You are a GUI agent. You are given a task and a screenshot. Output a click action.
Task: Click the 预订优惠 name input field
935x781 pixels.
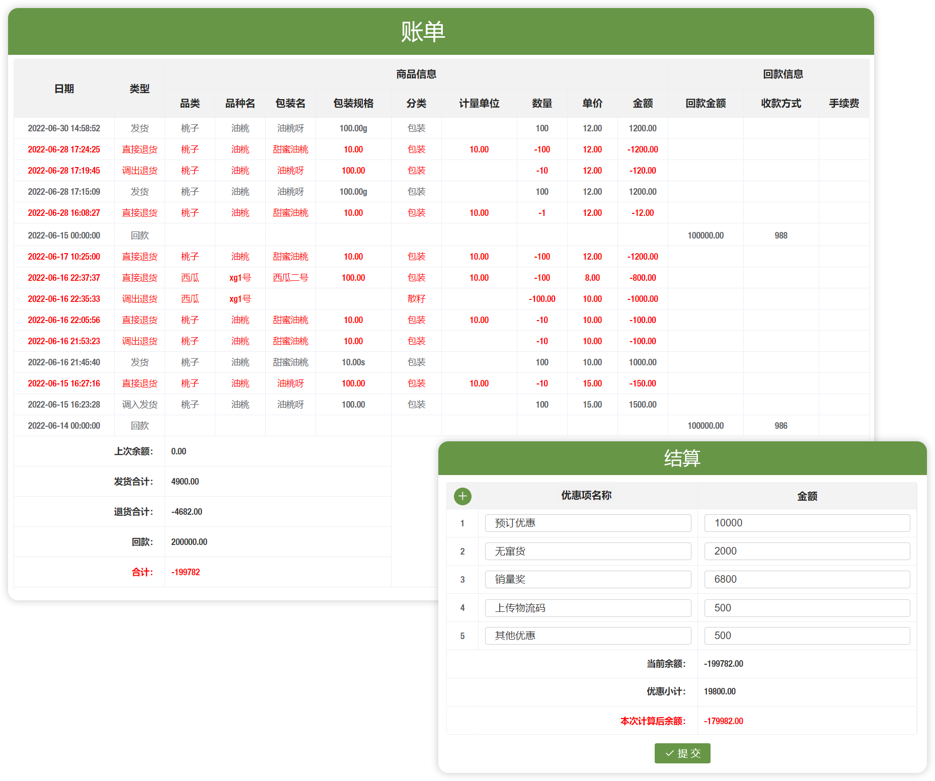[x=587, y=523]
